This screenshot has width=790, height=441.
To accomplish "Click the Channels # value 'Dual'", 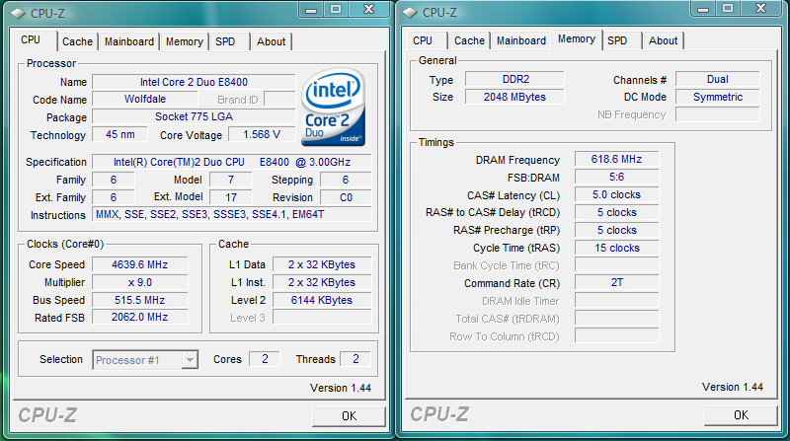I will 718,80.
